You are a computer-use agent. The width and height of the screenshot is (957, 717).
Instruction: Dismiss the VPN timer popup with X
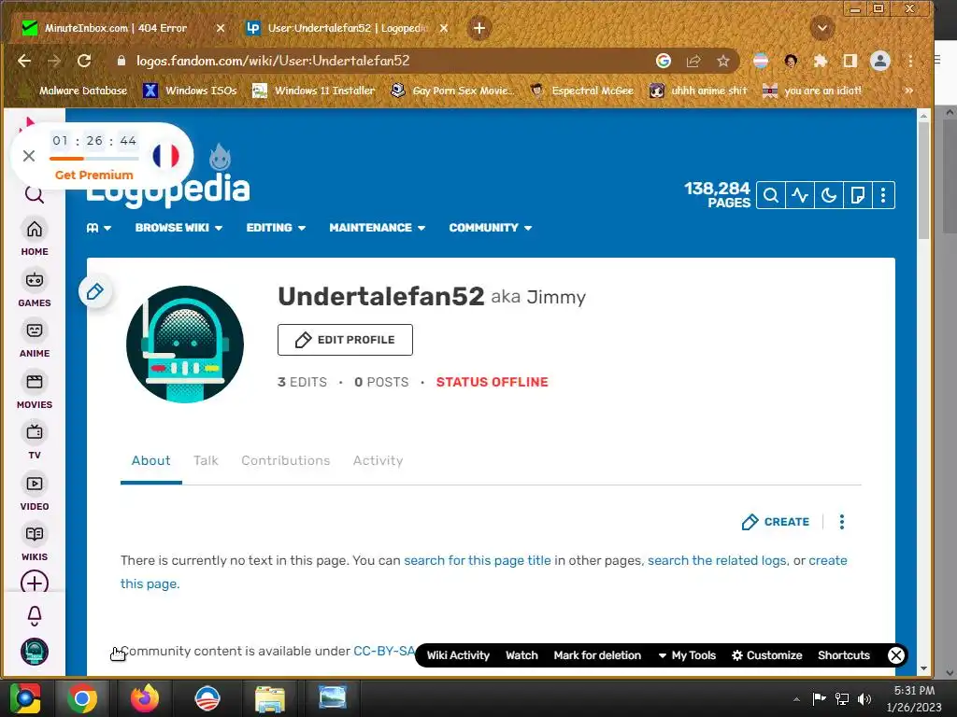tap(29, 156)
